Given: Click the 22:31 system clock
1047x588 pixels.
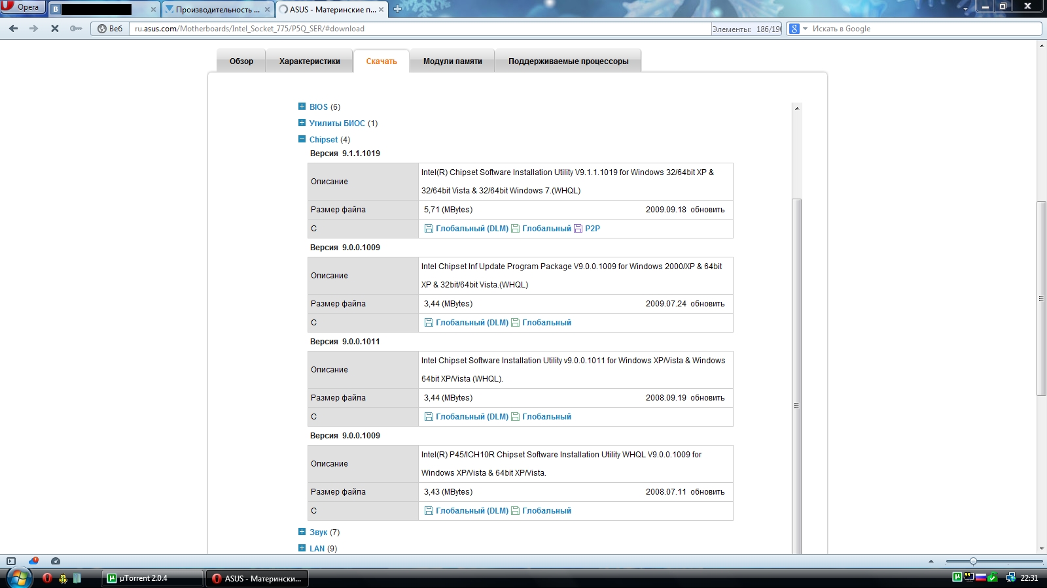Looking at the screenshot, I should [1029, 578].
